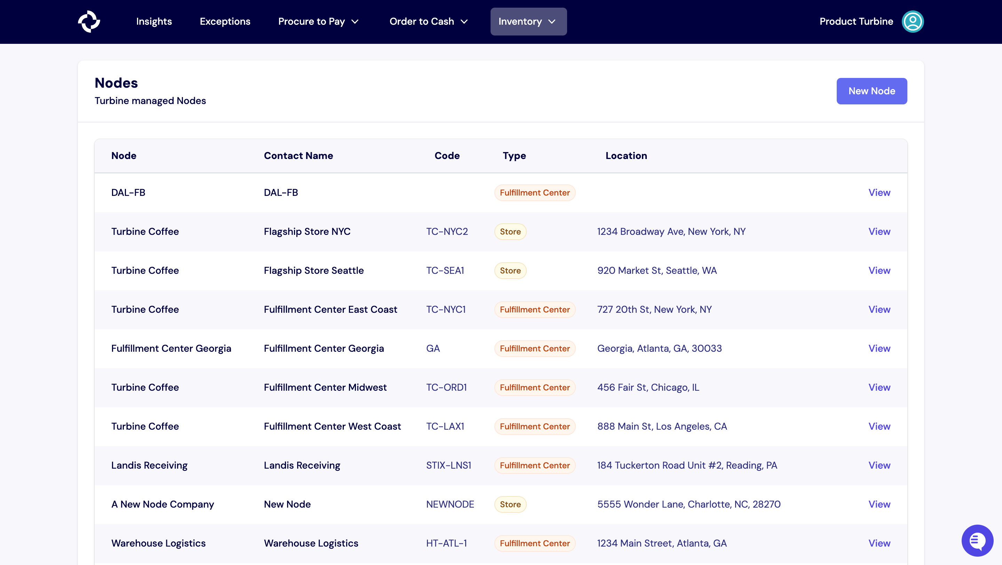This screenshot has height=565, width=1002.
Task: Click the Turbine logo icon
Action: tap(89, 21)
